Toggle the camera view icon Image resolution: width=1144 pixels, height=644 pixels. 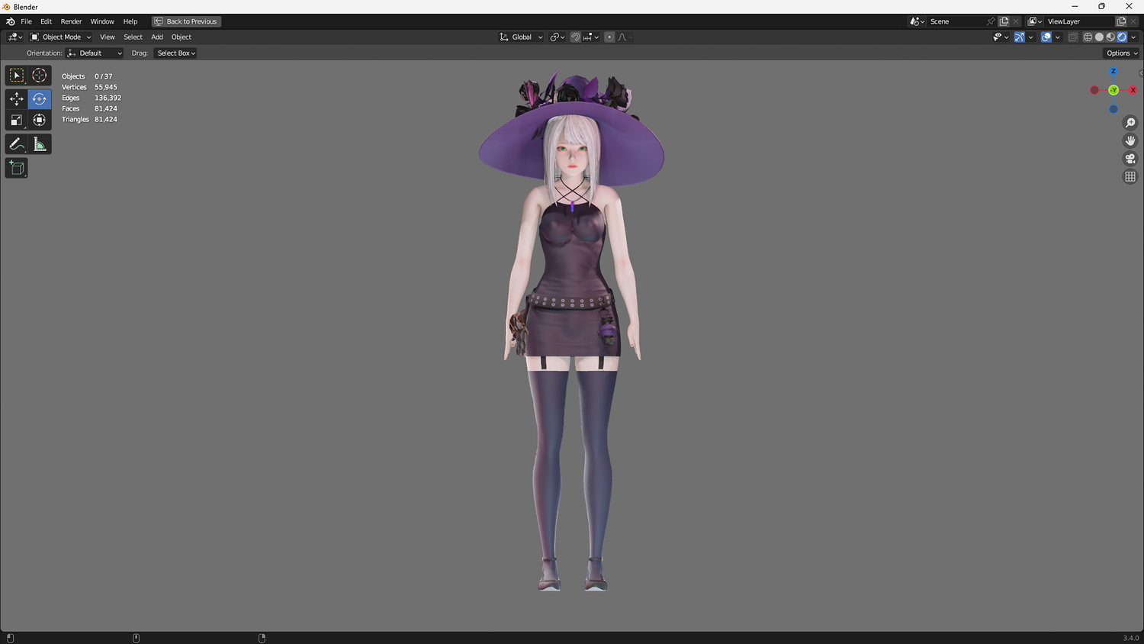[1130, 159]
